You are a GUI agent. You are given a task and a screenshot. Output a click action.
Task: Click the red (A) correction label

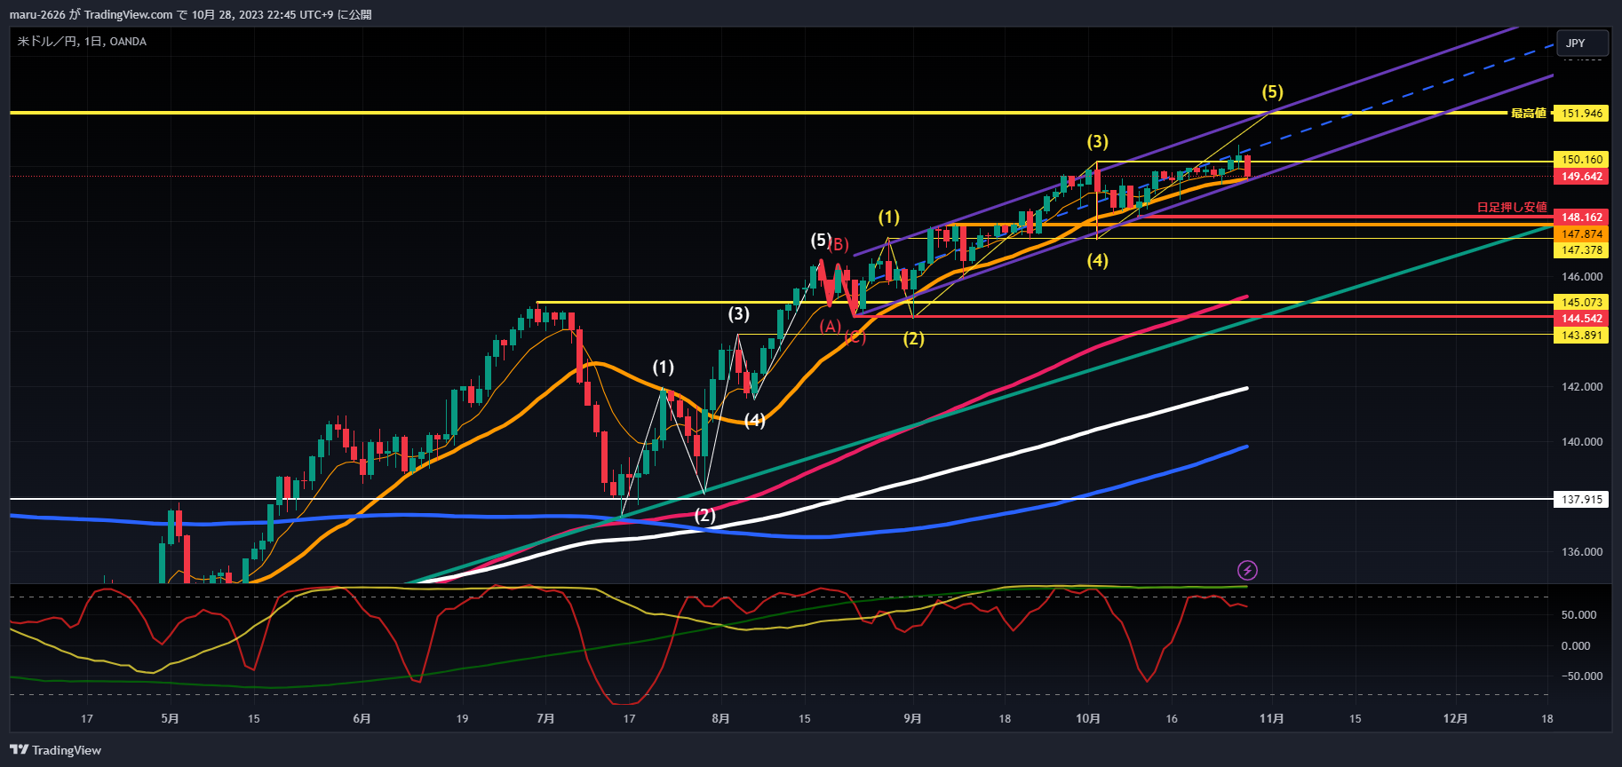click(831, 326)
